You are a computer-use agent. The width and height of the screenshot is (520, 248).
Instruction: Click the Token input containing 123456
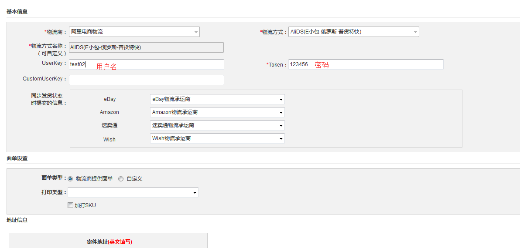[x=366, y=64]
